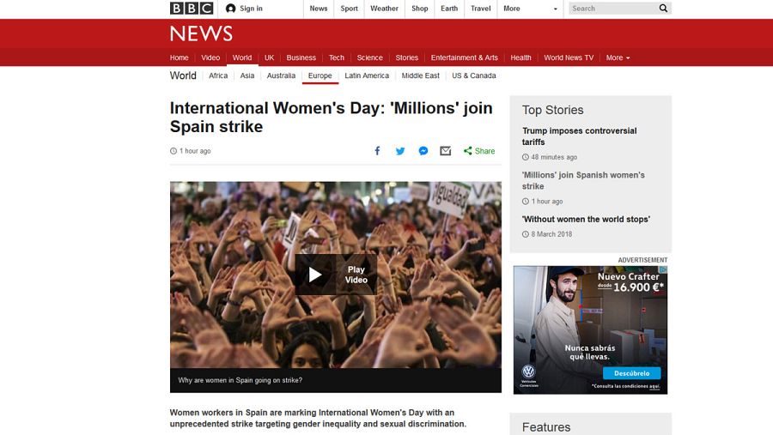The image size is (773, 435).
Task: Open 'Millions' join Spanish women's strike story
Action: coord(583,181)
